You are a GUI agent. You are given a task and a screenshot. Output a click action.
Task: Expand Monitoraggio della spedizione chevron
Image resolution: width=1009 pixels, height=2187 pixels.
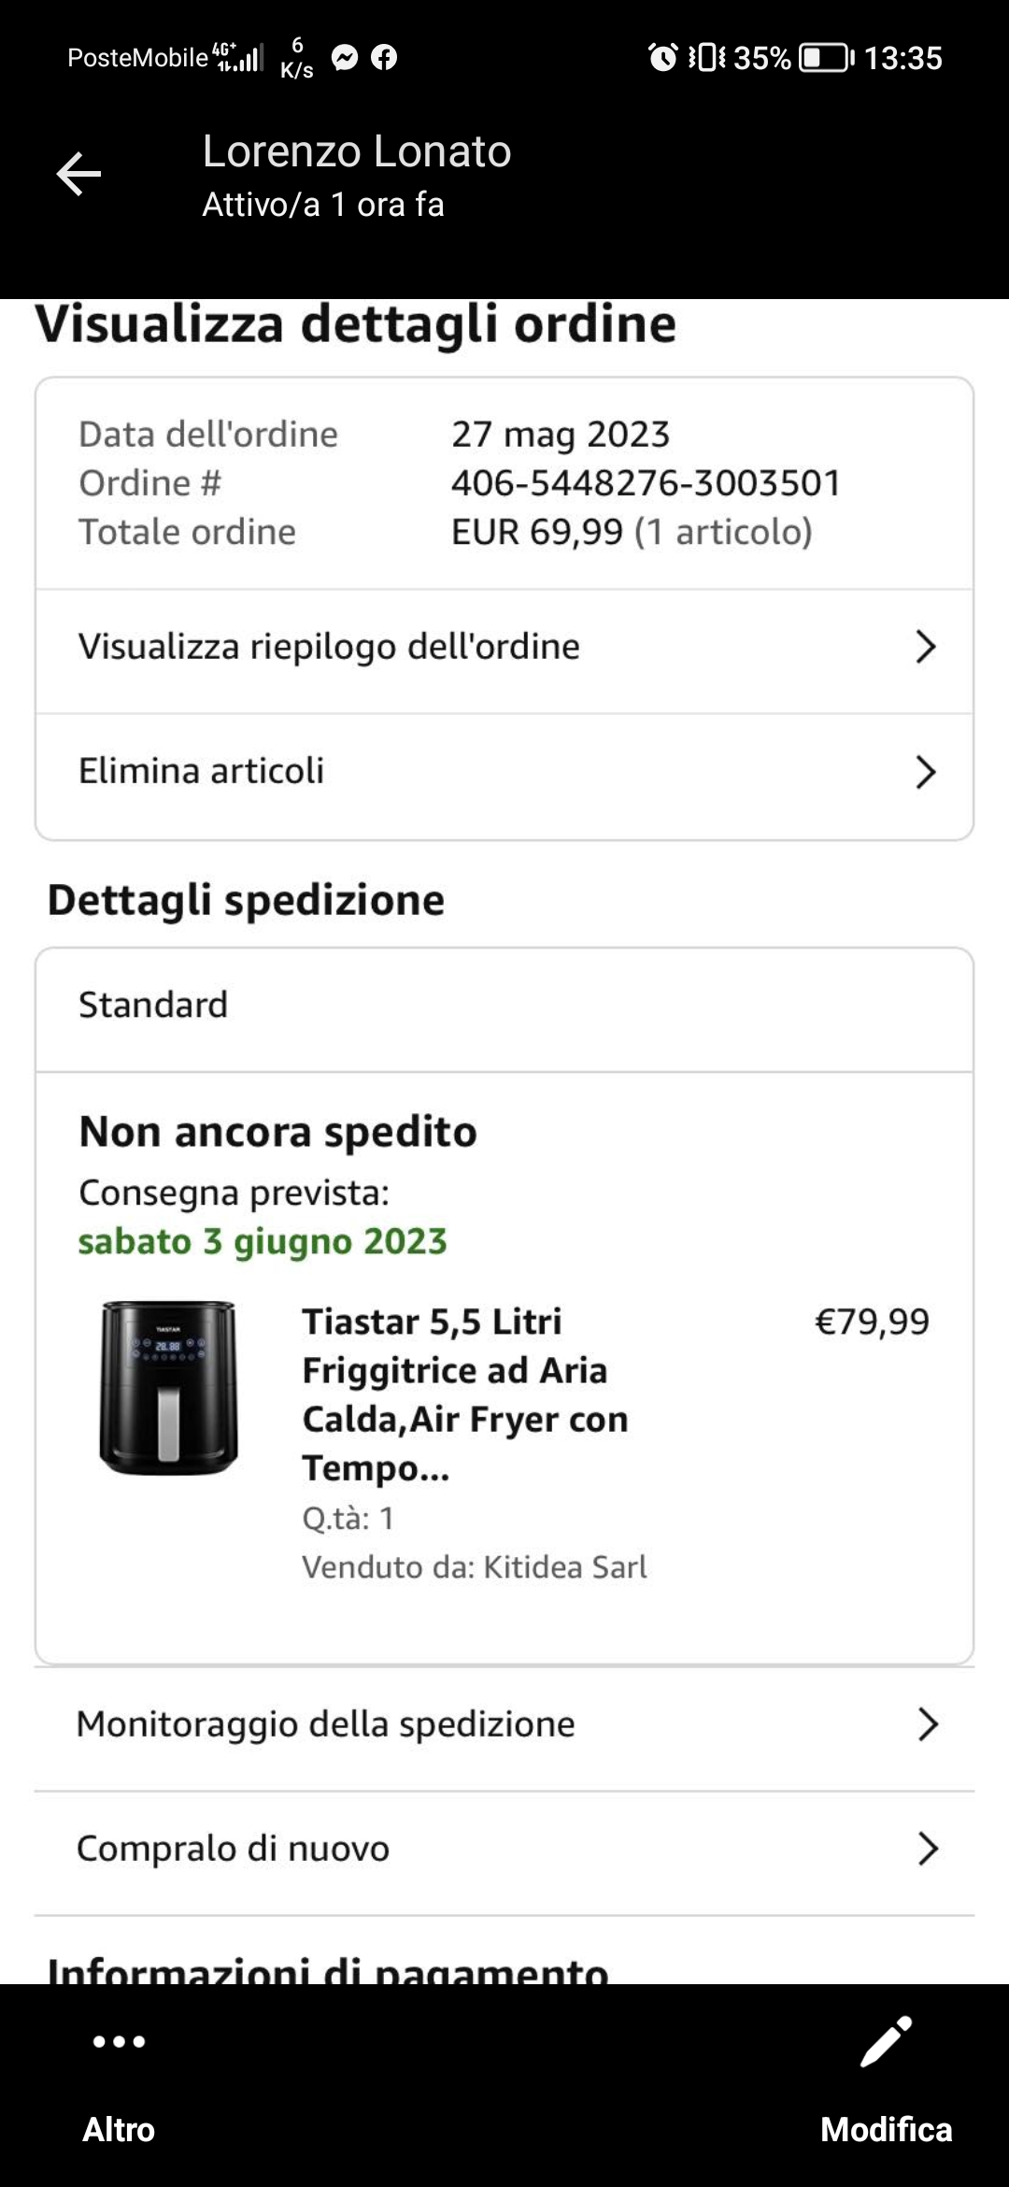(927, 1724)
